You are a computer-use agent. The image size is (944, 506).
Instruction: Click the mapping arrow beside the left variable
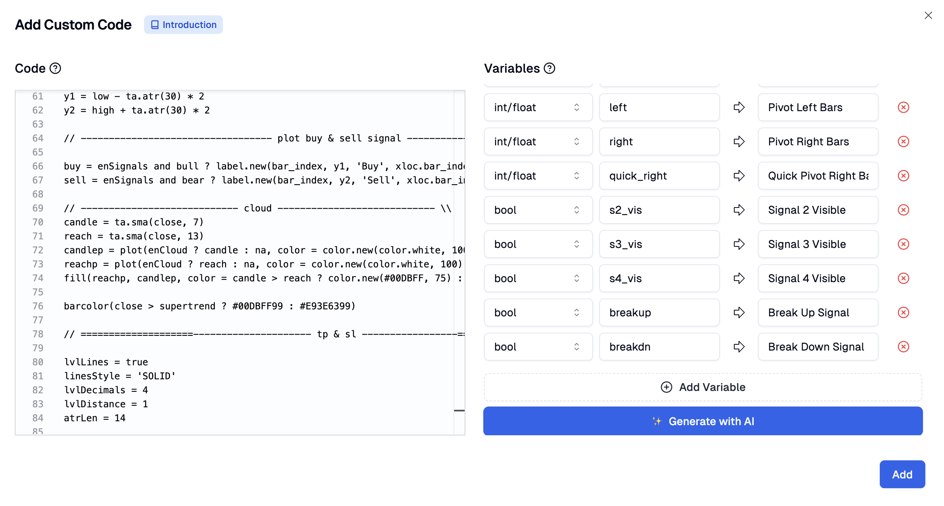[739, 107]
